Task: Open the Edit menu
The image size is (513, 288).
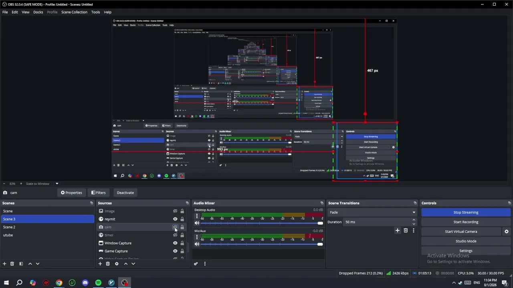Action: [15, 12]
